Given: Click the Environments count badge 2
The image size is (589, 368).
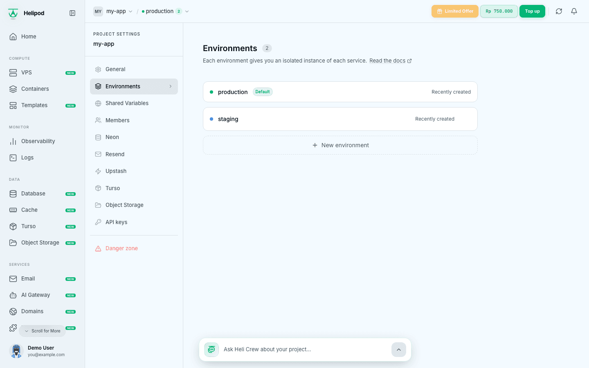Looking at the screenshot, I should click(x=267, y=48).
